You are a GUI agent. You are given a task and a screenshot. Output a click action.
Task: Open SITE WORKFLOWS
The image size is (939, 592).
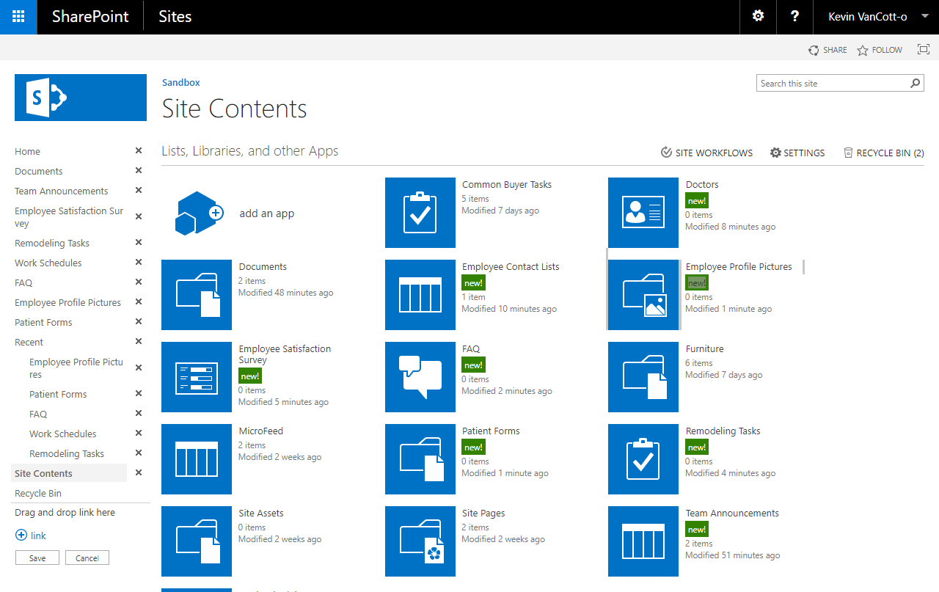tap(706, 153)
